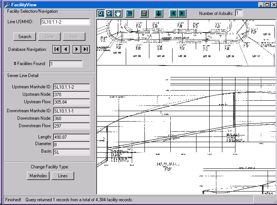Viewport: 277px width, 205px height.
Task: Click the 'Sewer Line Detail' group label
Action: point(23,76)
